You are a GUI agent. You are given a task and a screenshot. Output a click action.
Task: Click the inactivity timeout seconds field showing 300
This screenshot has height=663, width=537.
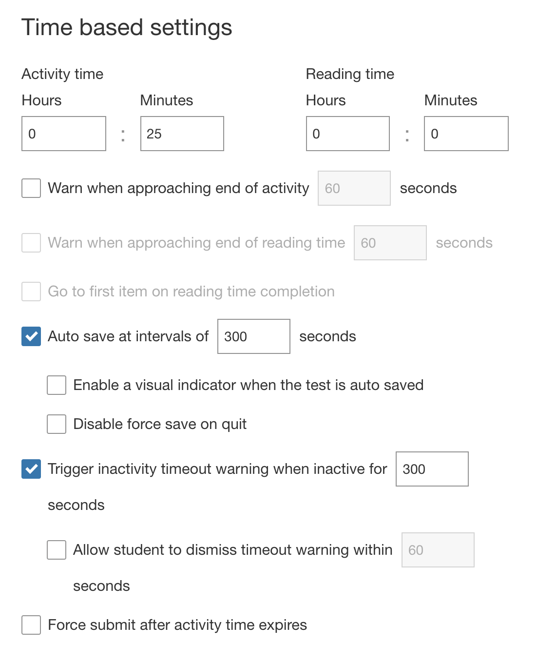[432, 469]
